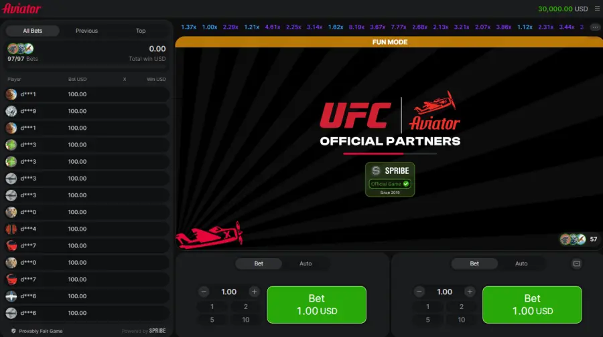Click the Bet USD column header
603x337 pixels.
click(x=77, y=79)
